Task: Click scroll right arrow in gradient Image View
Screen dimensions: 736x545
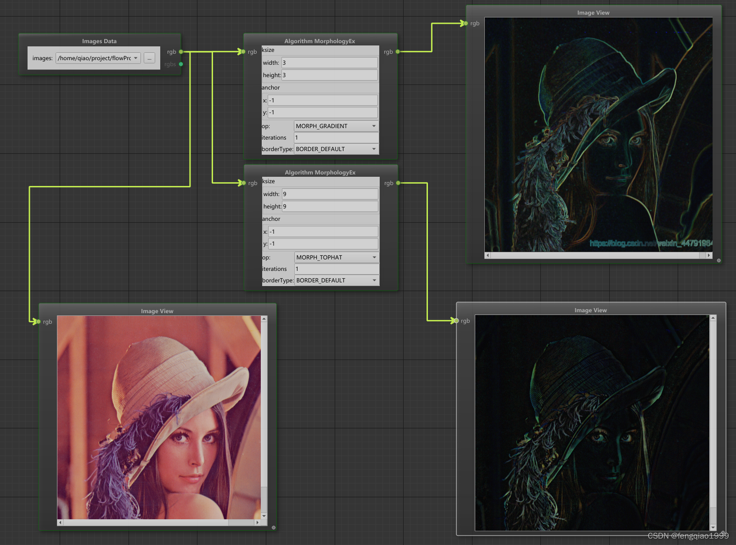Action: pos(709,255)
